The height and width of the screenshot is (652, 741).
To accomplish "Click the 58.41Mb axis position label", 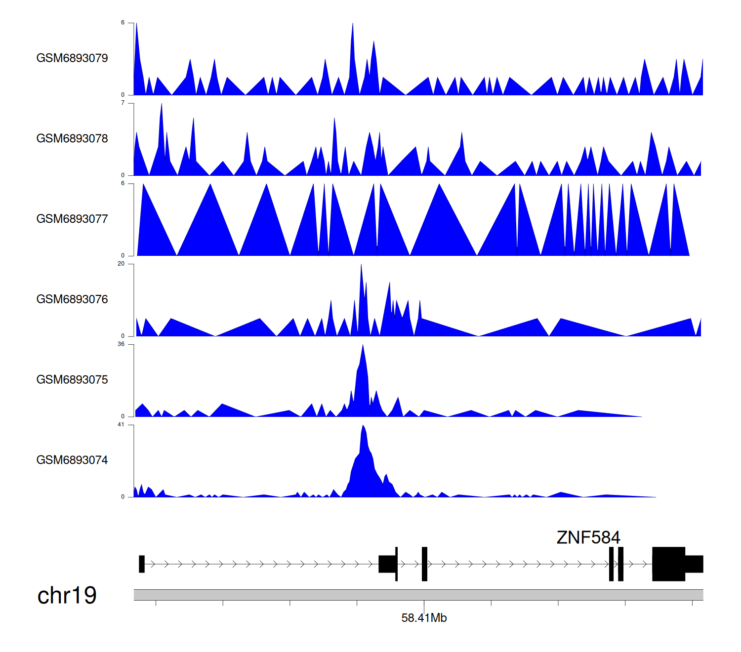I will tap(424, 618).
